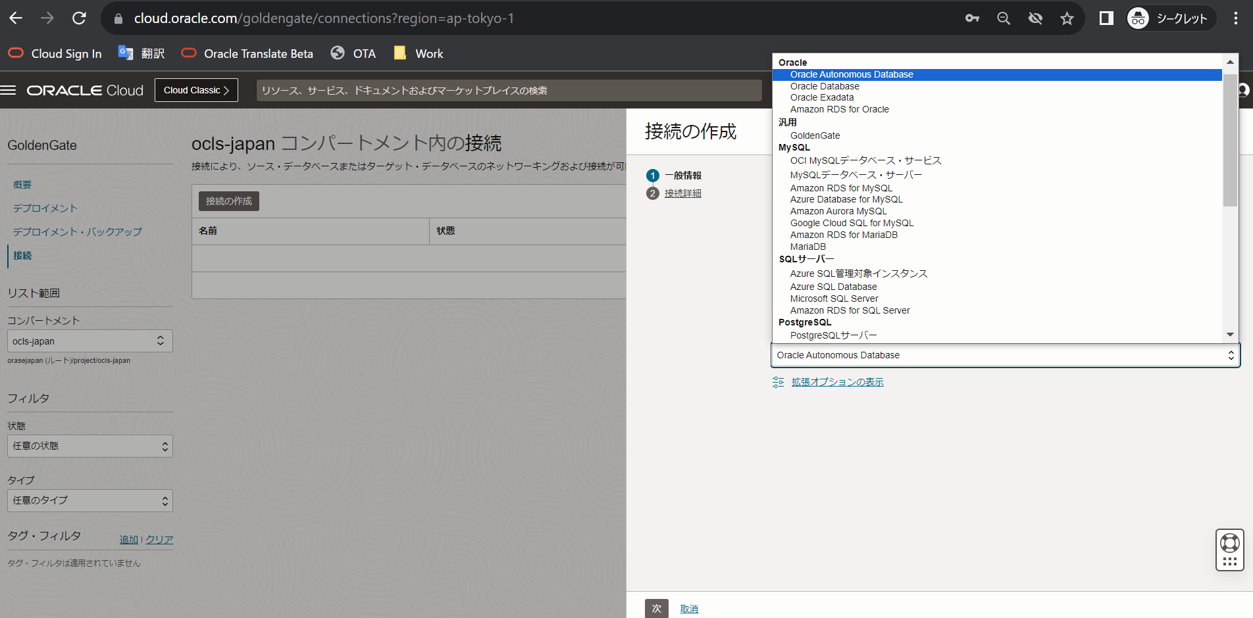Open the OTA bookmark
The image size is (1253, 618).
[353, 54]
